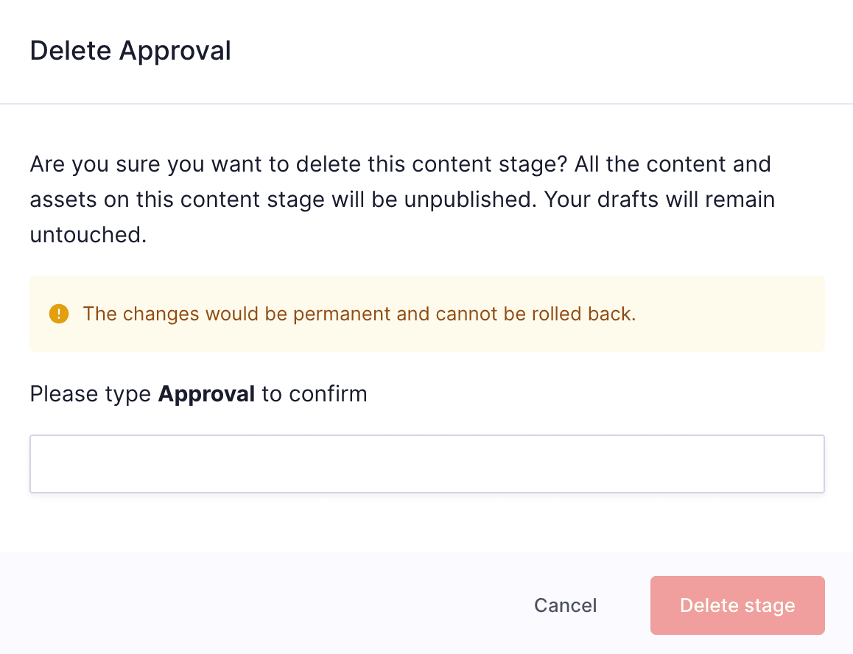Click the word 'untouched' in the description
Image resolution: width=853 pixels, height=654 pixels.
tap(88, 236)
